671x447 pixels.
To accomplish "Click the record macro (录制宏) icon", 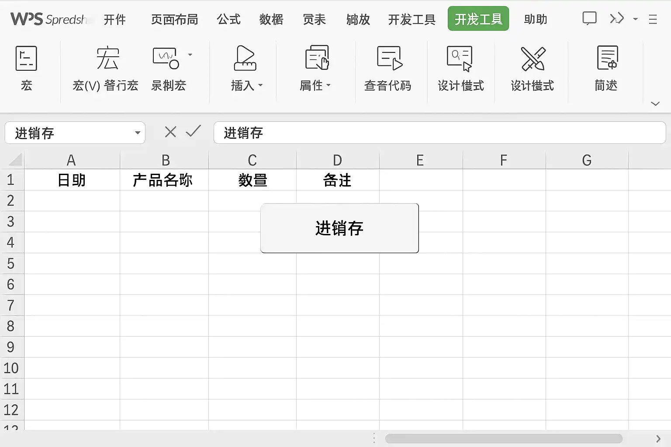I will 166,58.
